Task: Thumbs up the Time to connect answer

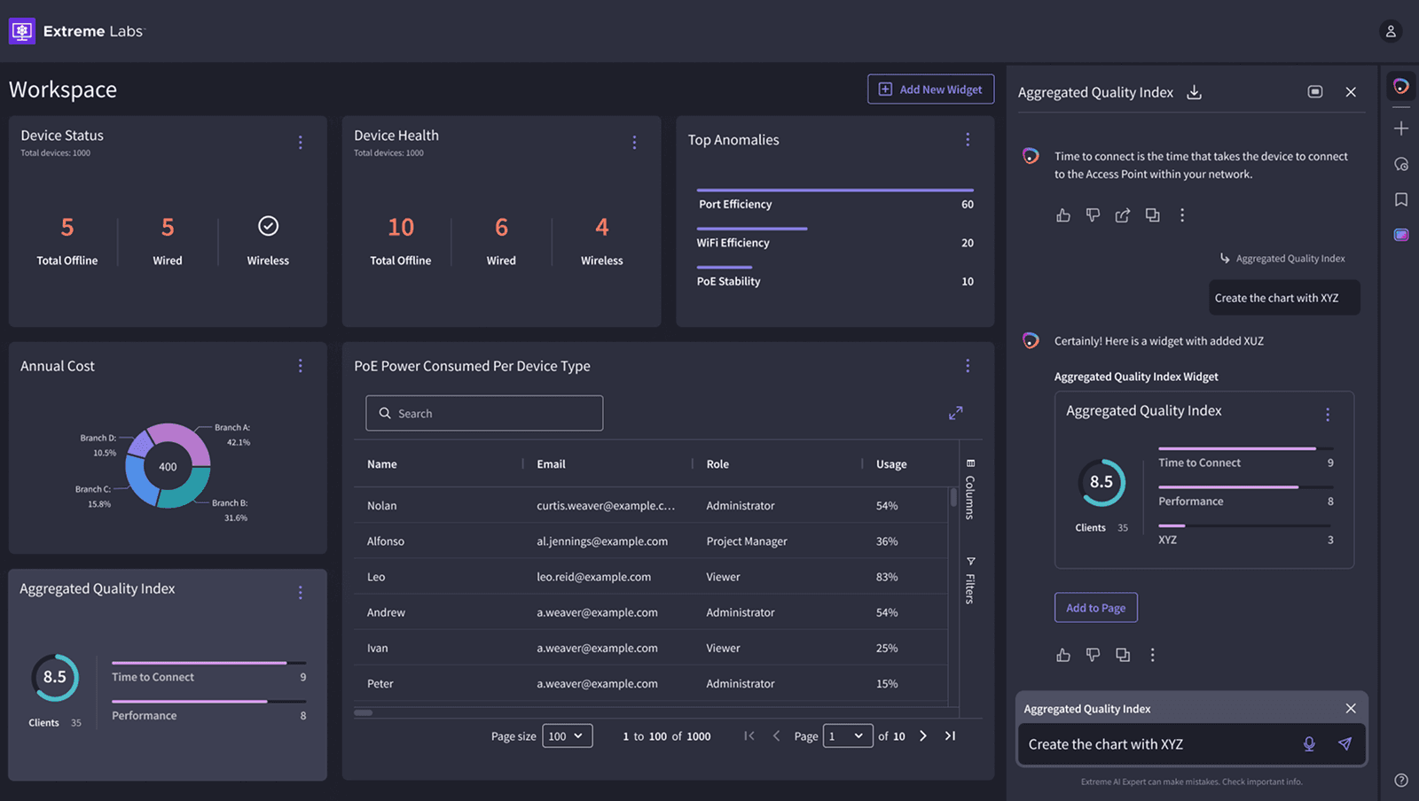Action: [1063, 215]
